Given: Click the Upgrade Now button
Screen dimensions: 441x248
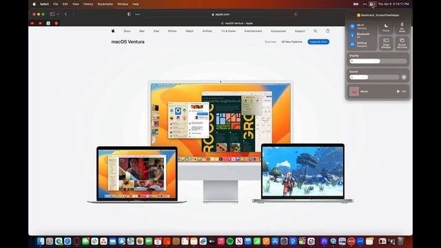Looking at the screenshot, I should [318, 42].
